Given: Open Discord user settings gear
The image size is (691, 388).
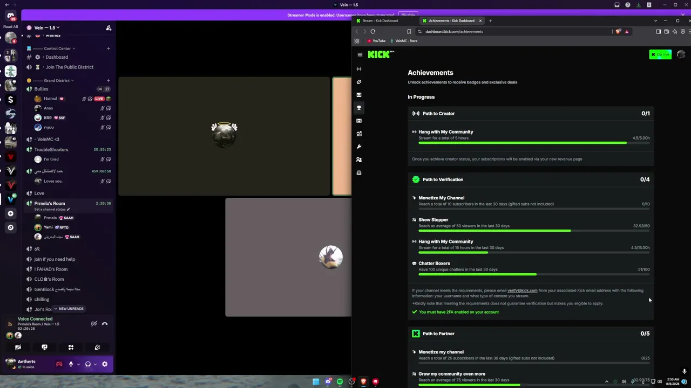Looking at the screenshot, I should point(105,364).
